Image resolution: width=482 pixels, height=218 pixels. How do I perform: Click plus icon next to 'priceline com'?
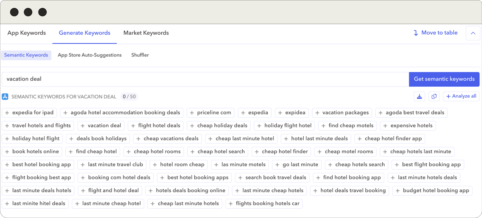192,113
